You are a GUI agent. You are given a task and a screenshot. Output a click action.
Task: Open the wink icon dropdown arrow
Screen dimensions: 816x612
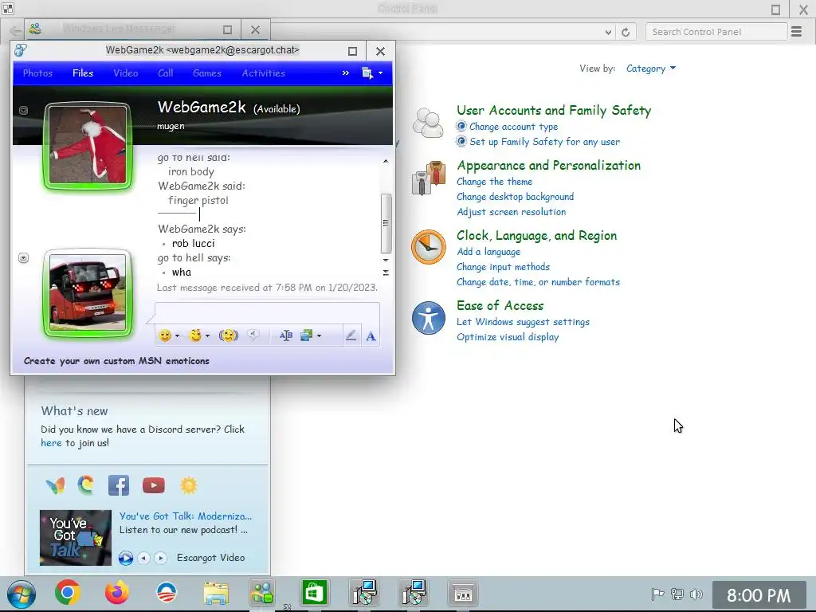click(207, 336)
